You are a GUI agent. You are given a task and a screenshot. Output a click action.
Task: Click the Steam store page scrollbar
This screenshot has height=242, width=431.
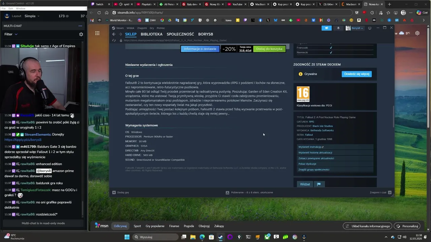coord(393,117)
